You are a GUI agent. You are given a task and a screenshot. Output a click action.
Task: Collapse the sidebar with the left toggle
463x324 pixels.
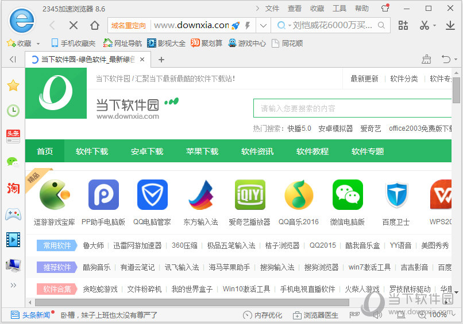(13, 60)
